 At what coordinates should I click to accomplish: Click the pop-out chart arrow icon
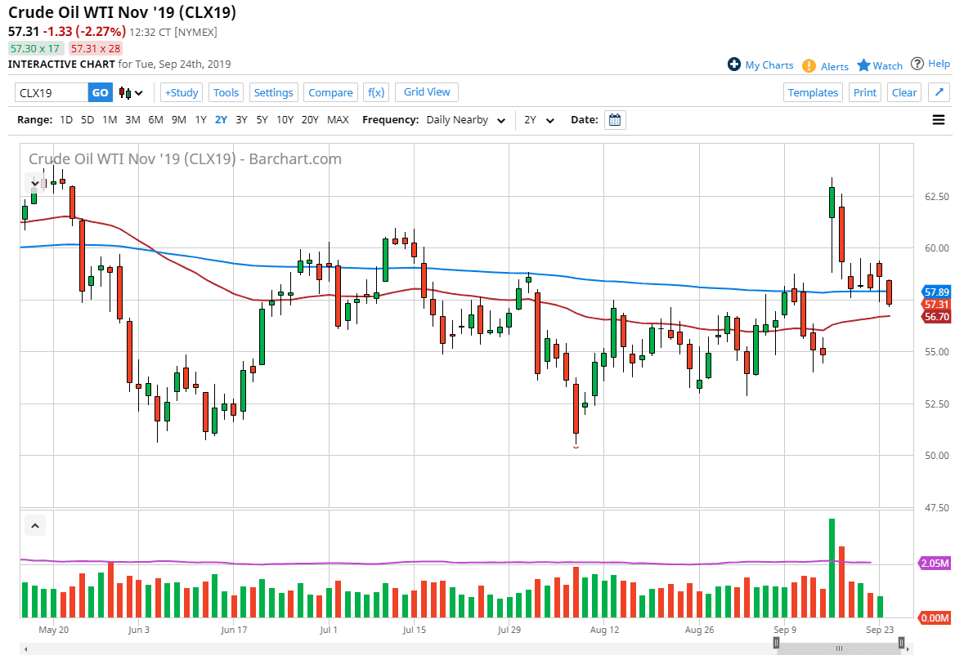[939, 92]
